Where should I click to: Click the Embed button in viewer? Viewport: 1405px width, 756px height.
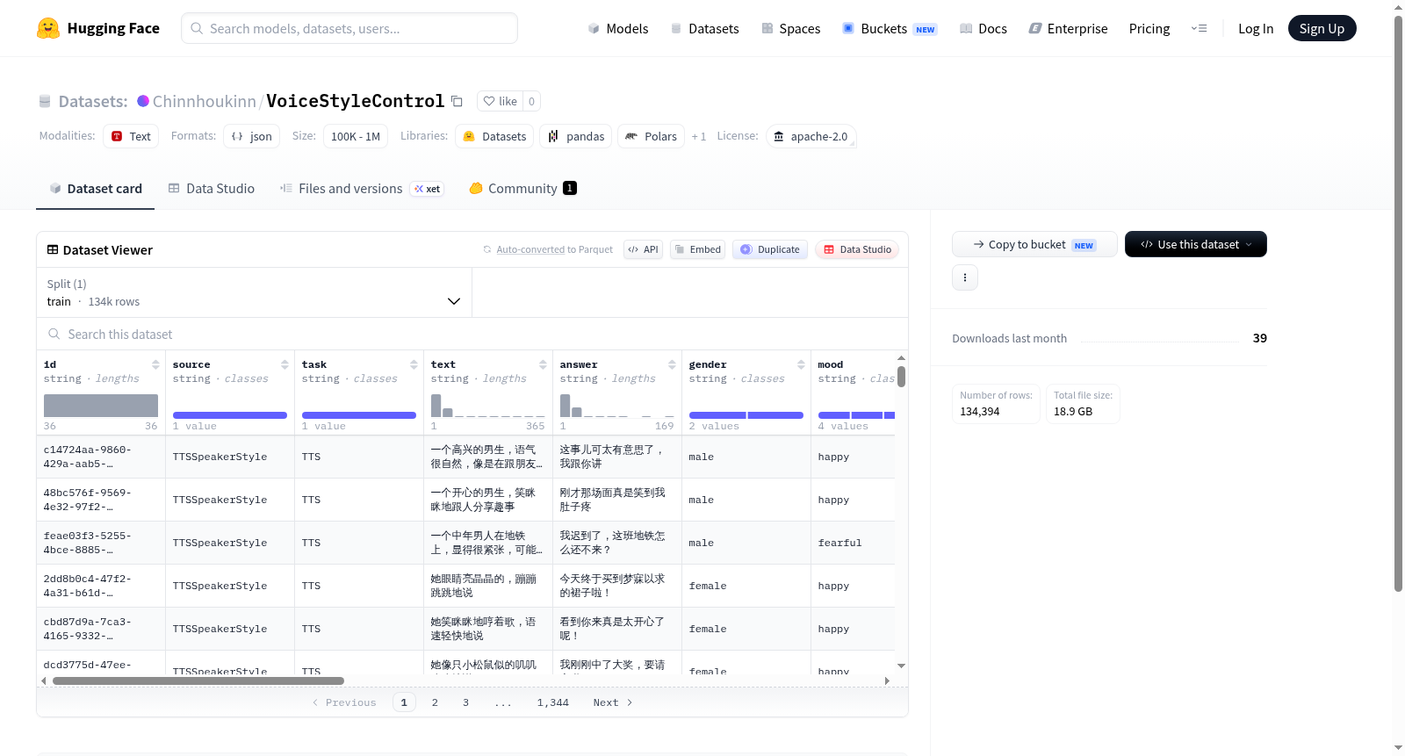coord(698,249)
